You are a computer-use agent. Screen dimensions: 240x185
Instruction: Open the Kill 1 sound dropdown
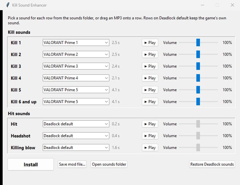[x=76, y=43]
